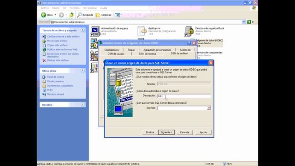Click Copiar este archivo link
Screen dimensions: 295x166
tap(57, 45)
